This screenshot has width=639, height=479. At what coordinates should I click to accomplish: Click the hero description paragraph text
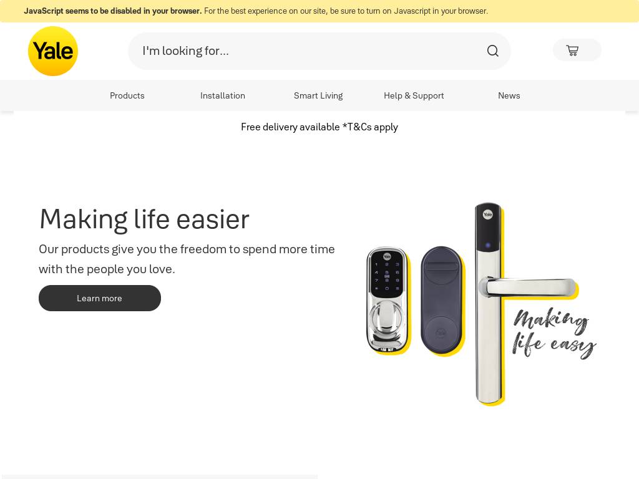[x=187, y=259]
